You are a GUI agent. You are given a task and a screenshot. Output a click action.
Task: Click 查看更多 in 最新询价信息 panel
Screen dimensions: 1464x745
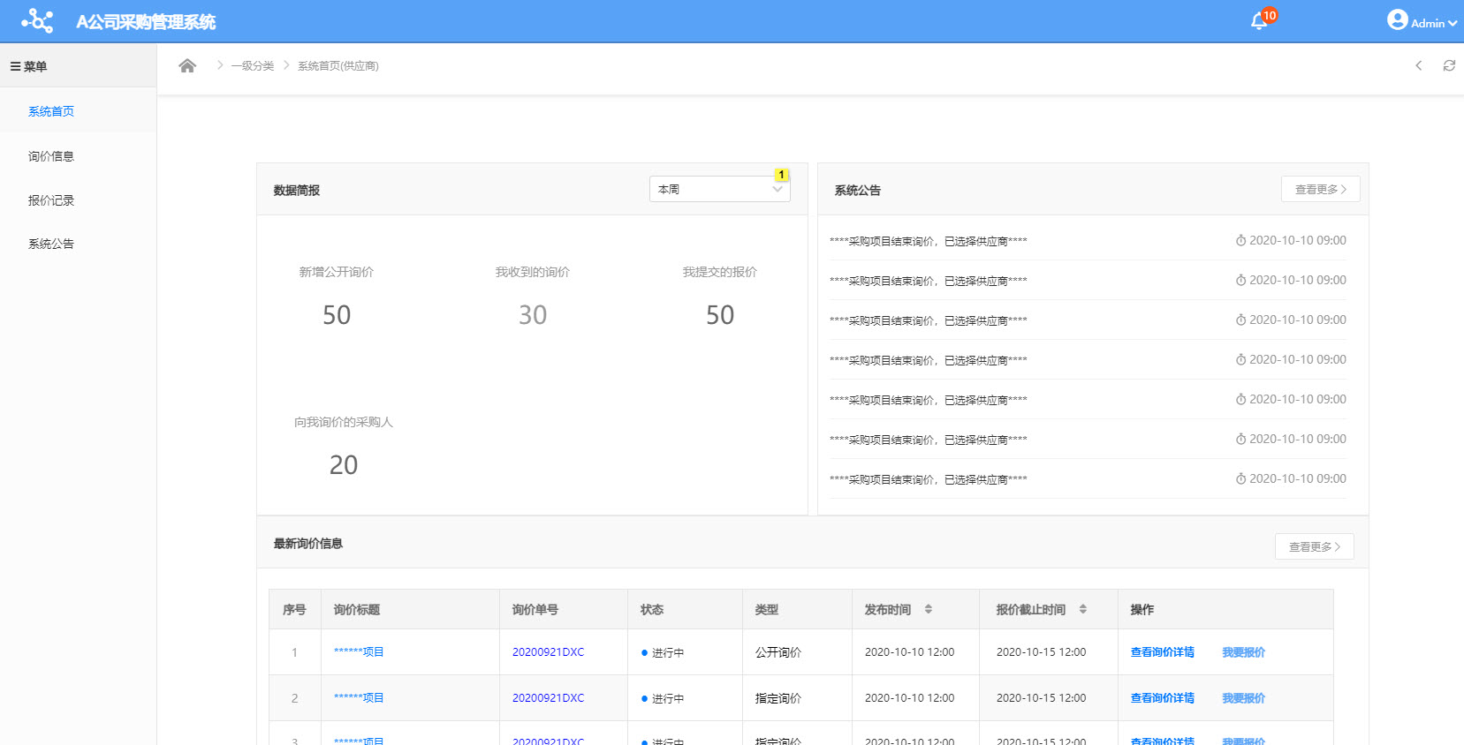pos(1315,546)
